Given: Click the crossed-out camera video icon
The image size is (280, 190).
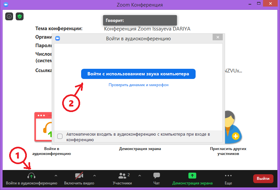Looking at the screenshot, I should (79, 176).
